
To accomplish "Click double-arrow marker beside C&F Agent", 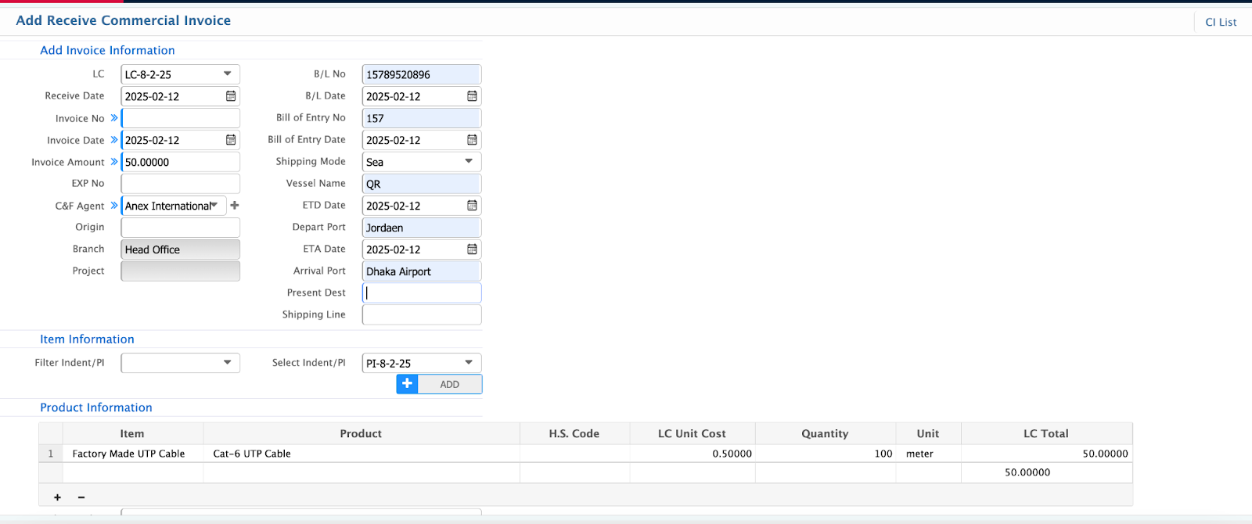I will [x=114, y=206].
